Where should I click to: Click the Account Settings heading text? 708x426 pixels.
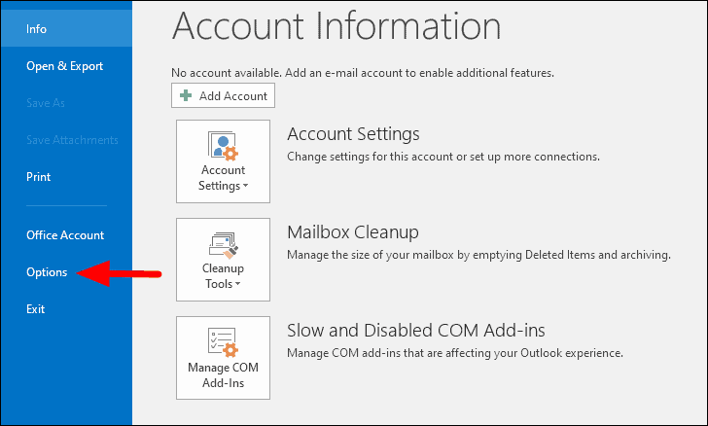coord(353,134)
